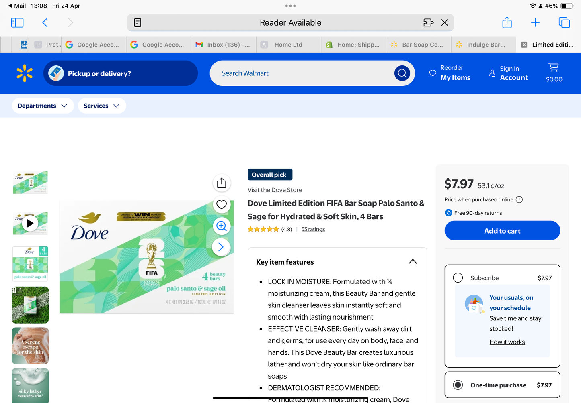Open the Visit the Dove Store link

[x=275, y=190]
